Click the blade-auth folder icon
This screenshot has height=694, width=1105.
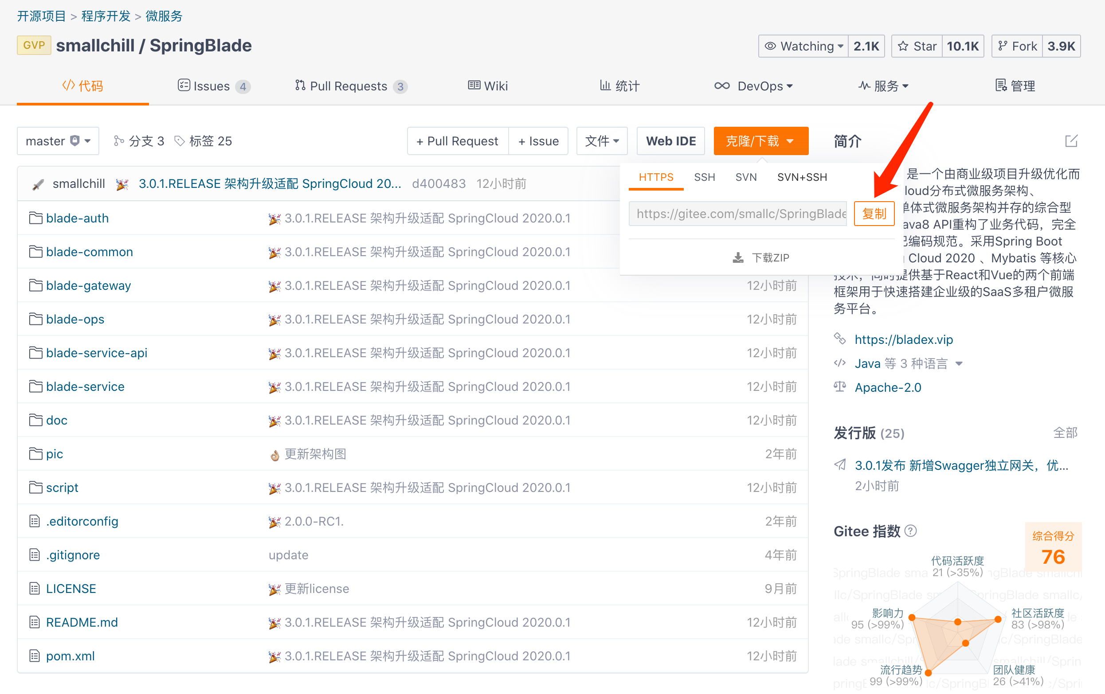click(35, 218)
